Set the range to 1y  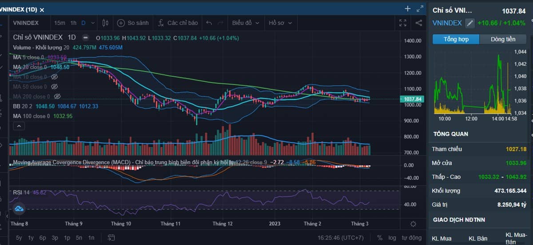[x=31, y=237]
